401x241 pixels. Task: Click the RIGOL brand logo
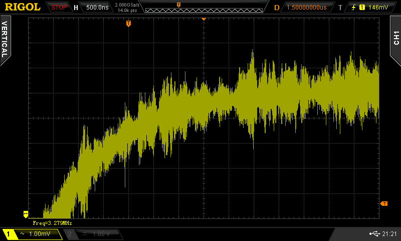coord(23,7)
